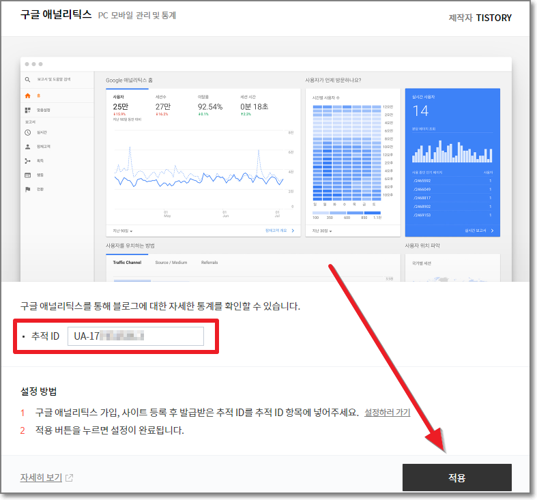
Task: Open the 자세히 보기 link
Action: [x=41, y=477]
